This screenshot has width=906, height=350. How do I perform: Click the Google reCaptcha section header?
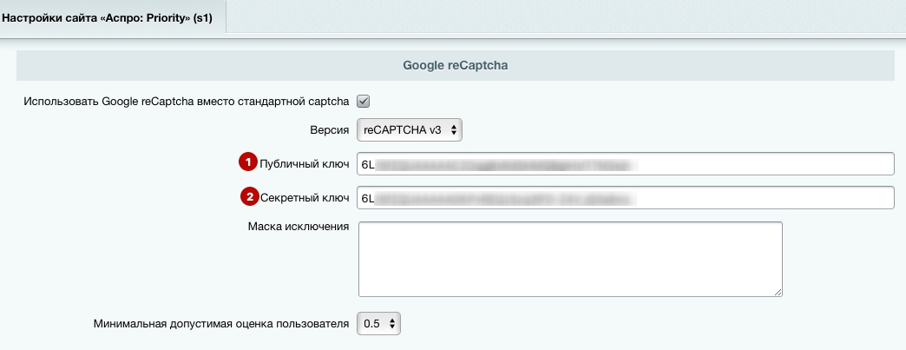point(456,65)
